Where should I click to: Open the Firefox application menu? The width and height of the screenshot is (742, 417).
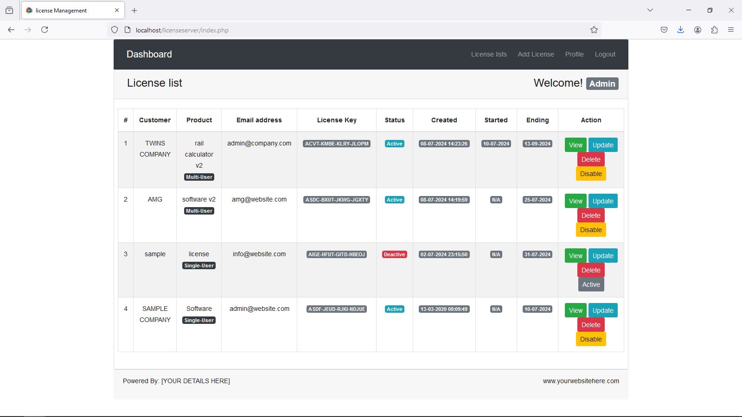pyautogui.click(x=731, y=30)
